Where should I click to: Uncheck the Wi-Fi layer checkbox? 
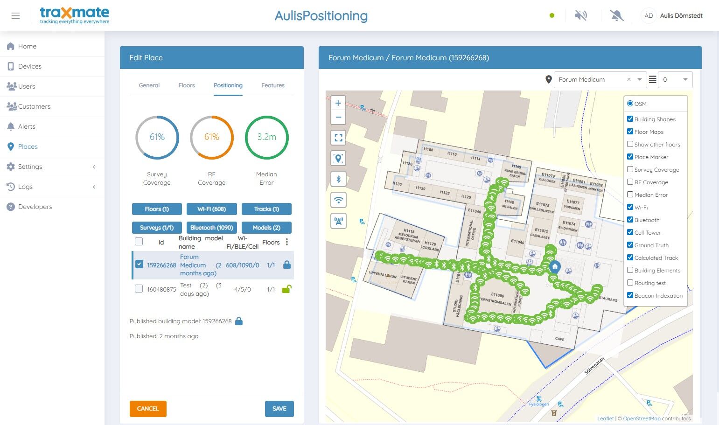(x=630, y=207)
